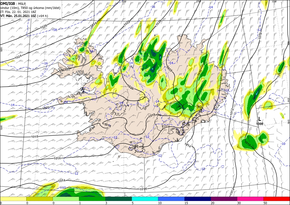Select the '1008' pressure value under L
The width and height of the screenshot is (290, 205).
[x=260, y=124]
